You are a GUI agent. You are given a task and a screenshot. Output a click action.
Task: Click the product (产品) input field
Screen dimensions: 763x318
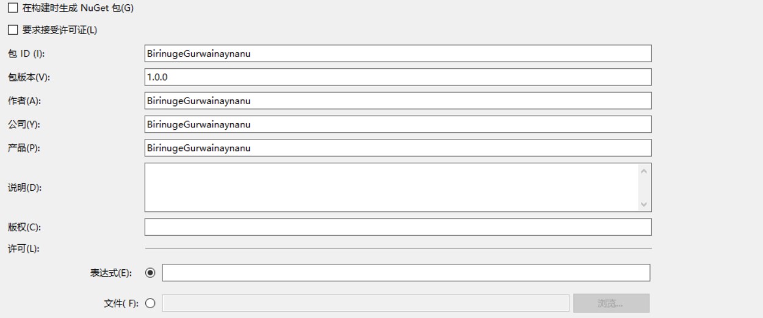tap(398, 148)
